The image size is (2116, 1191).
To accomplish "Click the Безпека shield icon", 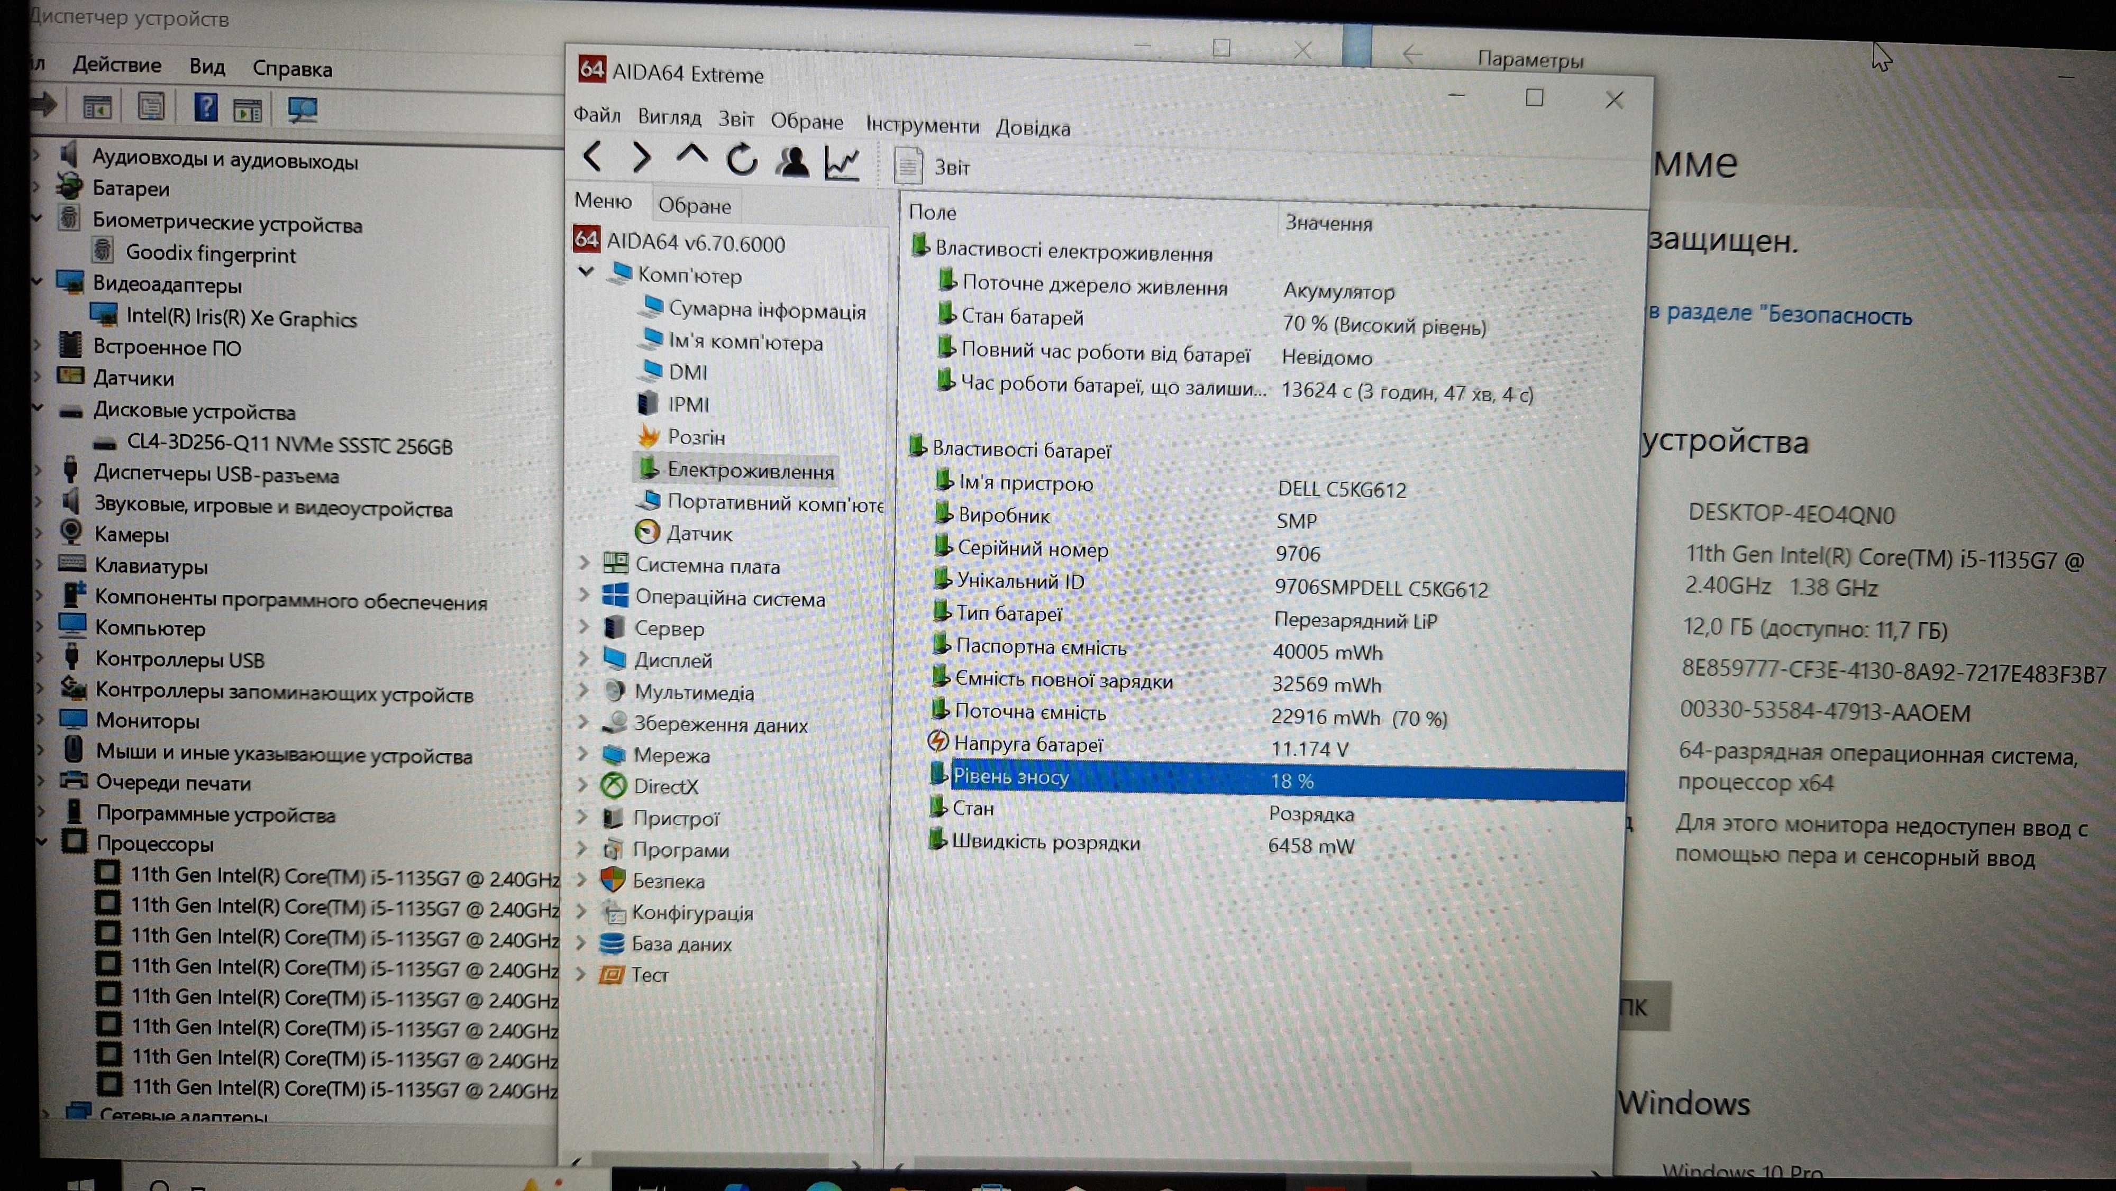I will point(613,879).
